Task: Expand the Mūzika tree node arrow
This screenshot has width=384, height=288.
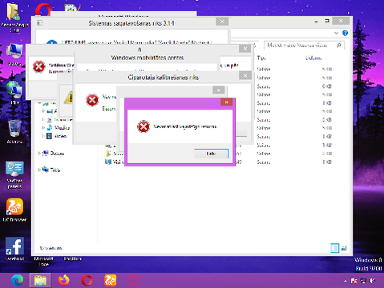Action: tap(43, 128)
